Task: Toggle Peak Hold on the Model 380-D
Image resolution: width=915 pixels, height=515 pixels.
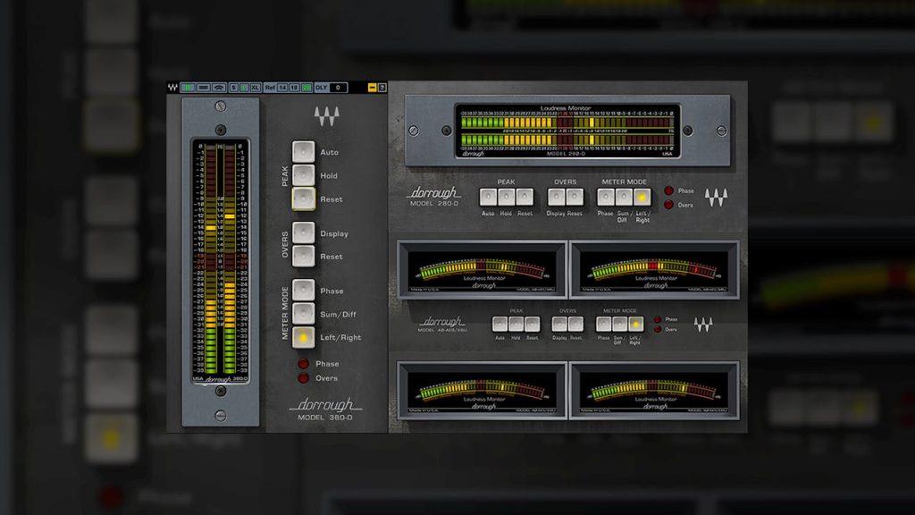Action: [304, 175]
